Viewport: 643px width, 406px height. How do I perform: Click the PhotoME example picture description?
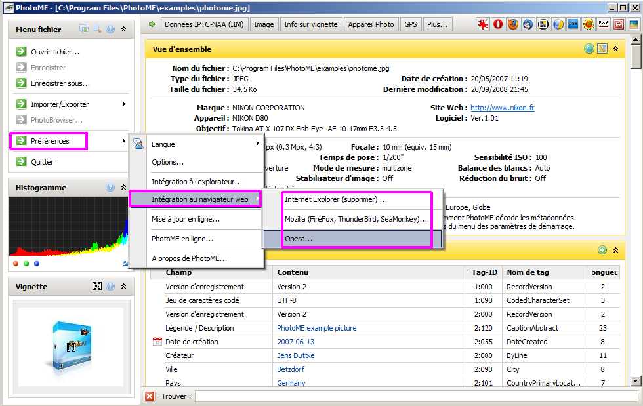pos(316,328)
